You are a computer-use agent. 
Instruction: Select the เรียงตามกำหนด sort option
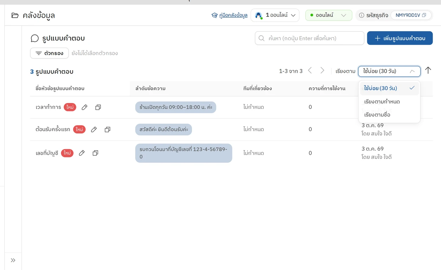tap(389, 102)
